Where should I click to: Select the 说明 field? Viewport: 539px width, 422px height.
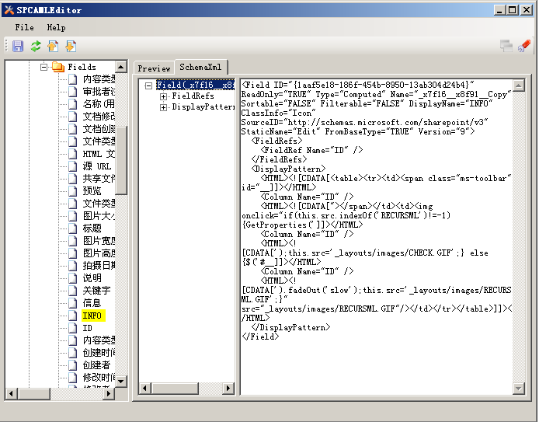[92, 278]
